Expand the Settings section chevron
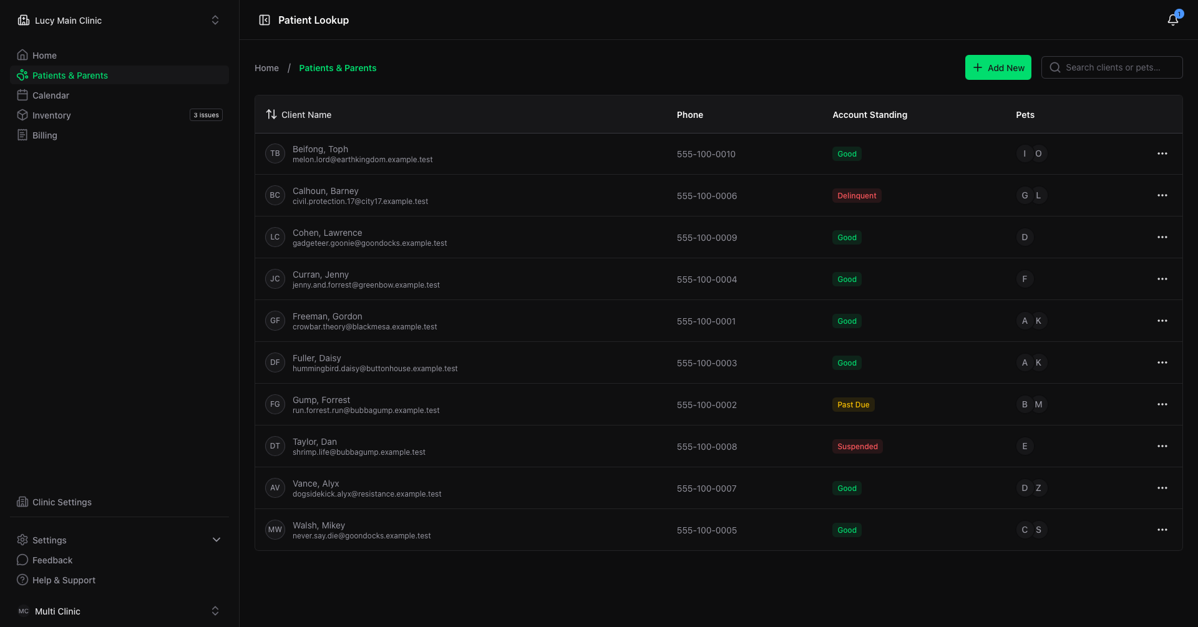This screenshot has height=627, width=1198. point(217,540)
